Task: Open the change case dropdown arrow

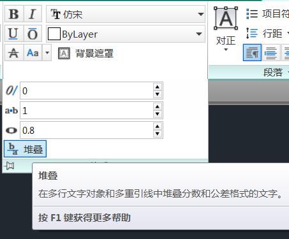Action: click(x=47, y=53)
